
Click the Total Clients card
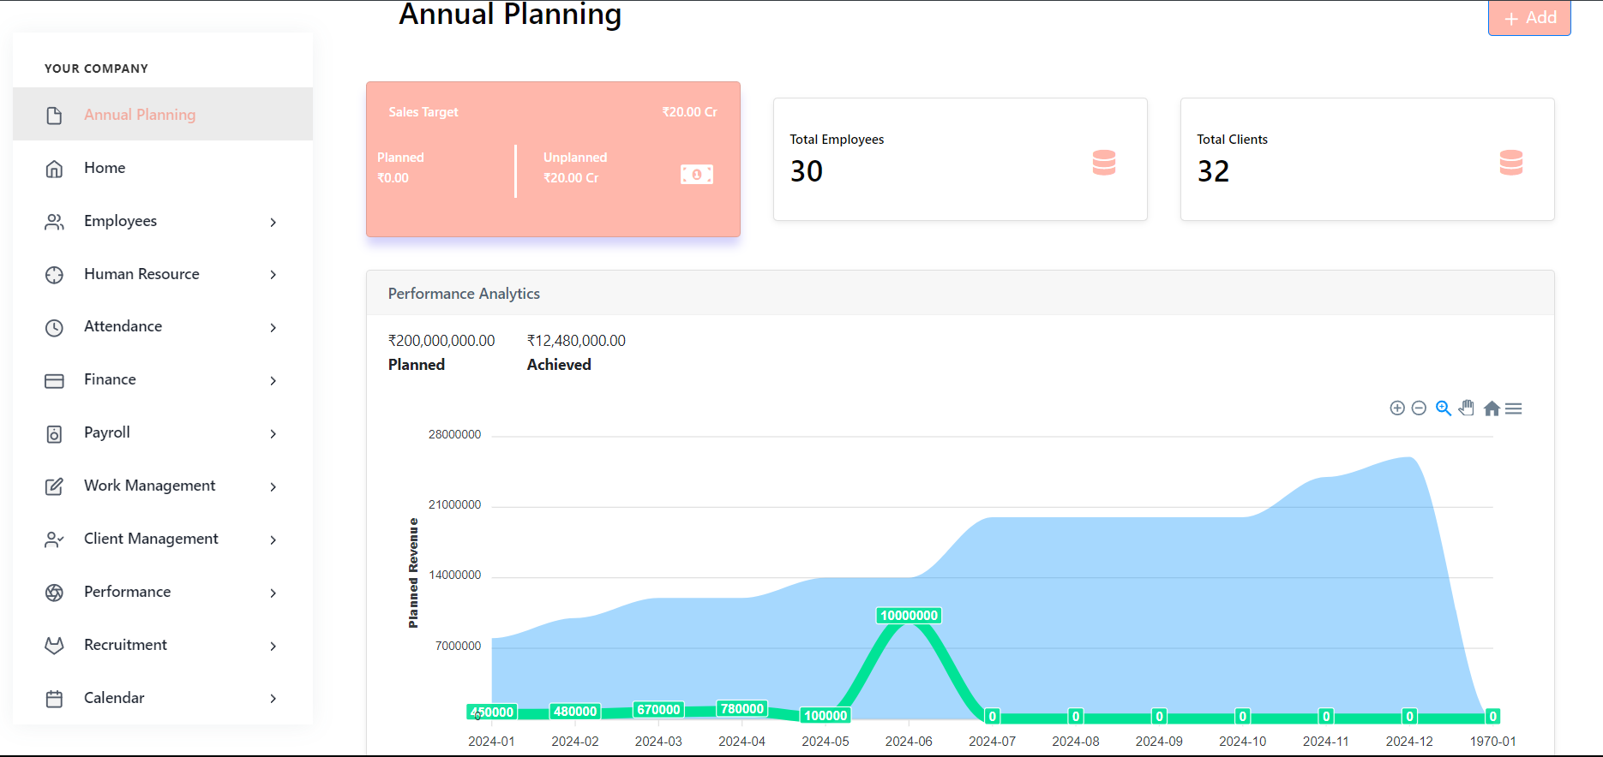pyautogui.click(x=1367, y=159)
